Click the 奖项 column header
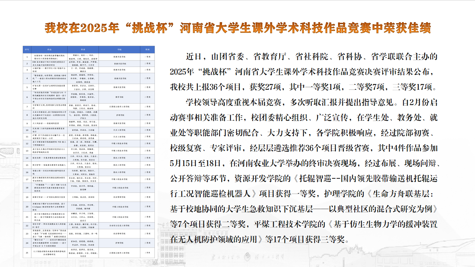The height and width of the screenshot is (267, 475). [x=147, y=49]
